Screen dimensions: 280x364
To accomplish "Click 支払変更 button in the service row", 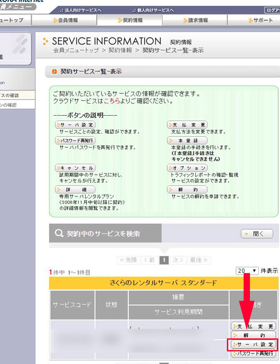I will 253,326.
